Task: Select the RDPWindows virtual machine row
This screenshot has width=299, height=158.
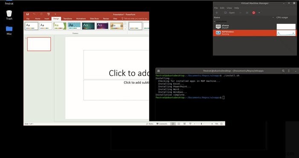Action: pyautogui.click(x=255, y=33)
